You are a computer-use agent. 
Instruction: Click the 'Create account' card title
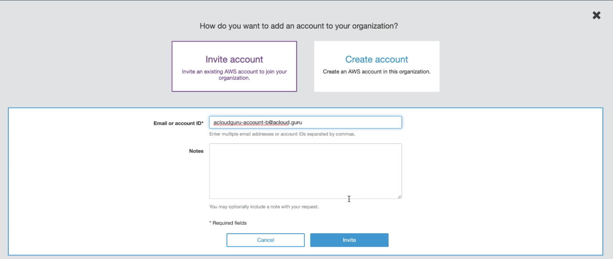coord(376,59)
